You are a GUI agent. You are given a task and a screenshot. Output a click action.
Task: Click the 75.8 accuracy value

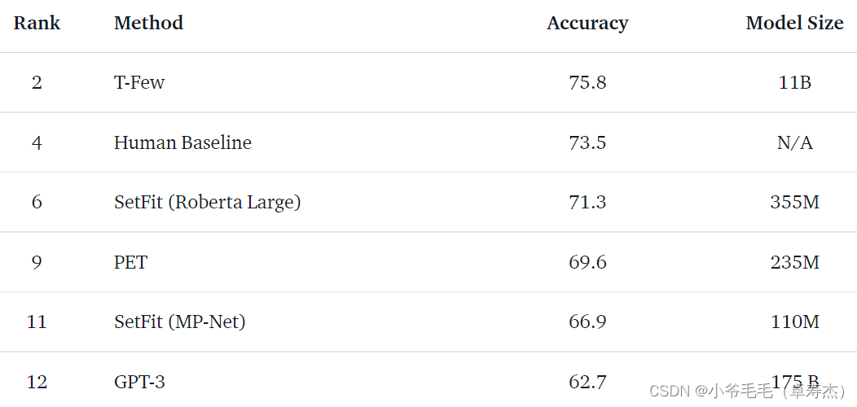click(x=587, y=82)
